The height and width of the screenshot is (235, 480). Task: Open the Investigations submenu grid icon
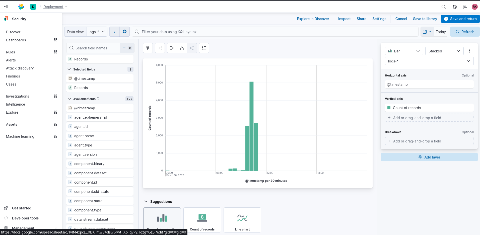point(56,96)
